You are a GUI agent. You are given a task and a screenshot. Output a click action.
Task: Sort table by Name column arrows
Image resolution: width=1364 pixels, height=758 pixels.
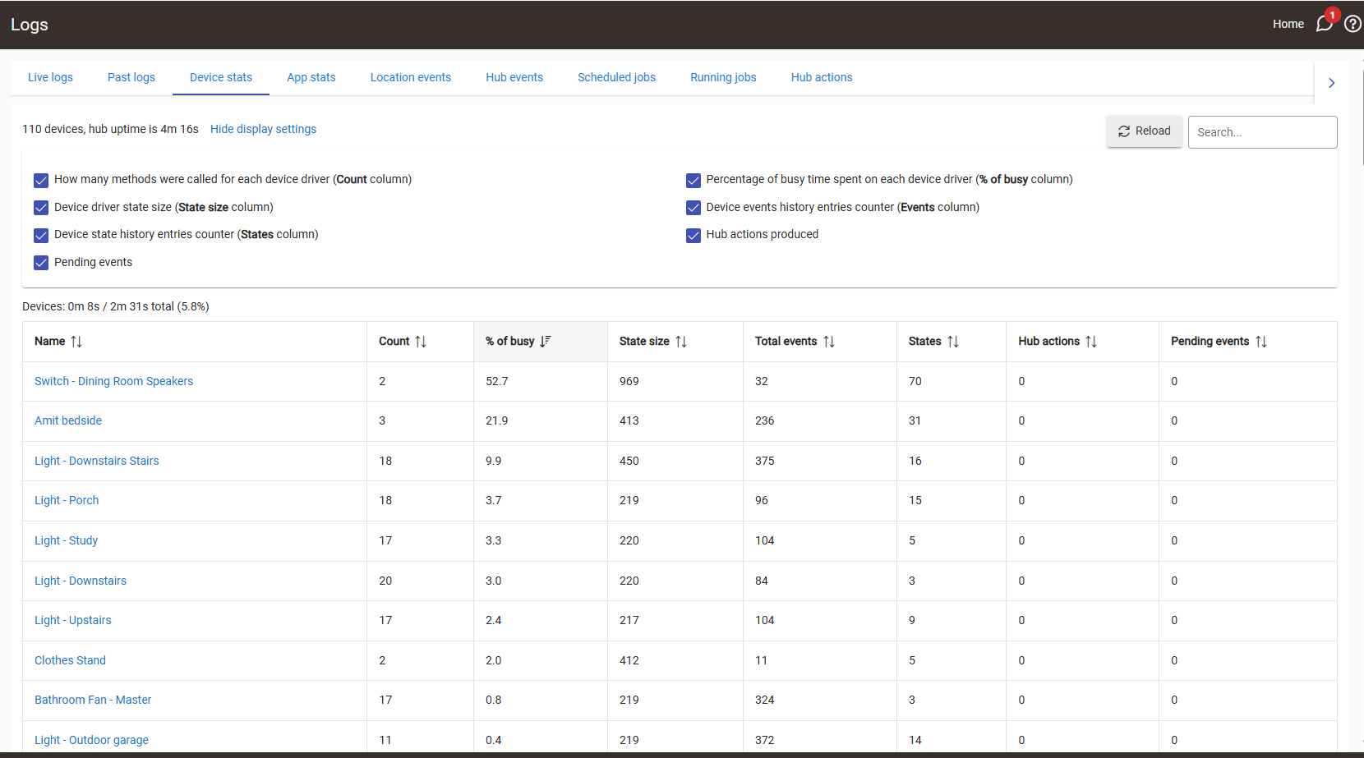coord(76,342)
